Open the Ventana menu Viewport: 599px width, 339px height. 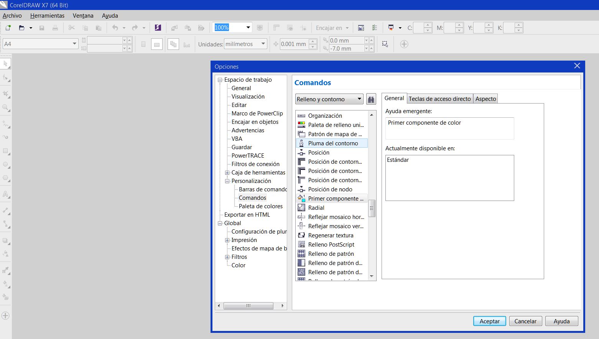click(x=83, y=16)
